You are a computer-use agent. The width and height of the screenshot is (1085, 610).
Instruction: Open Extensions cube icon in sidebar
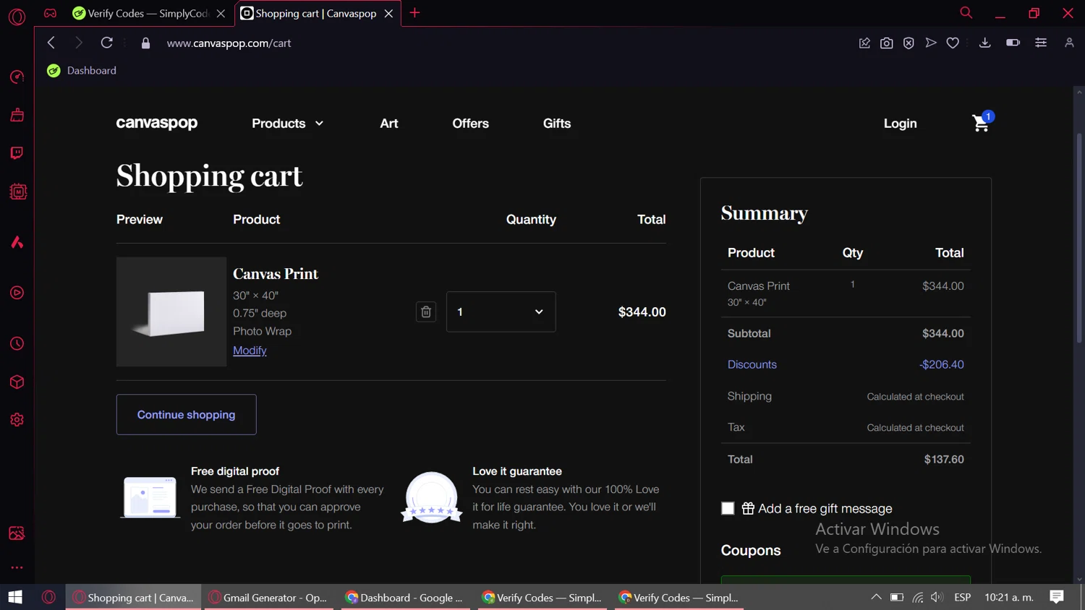coord(17,382)
